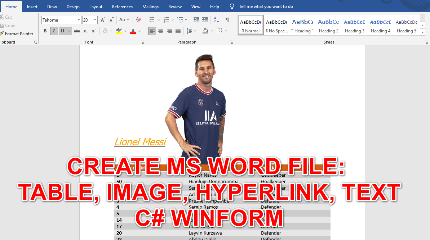
Task: Switch to the Insert ribbon tab
Action: [x=32, y=6]
